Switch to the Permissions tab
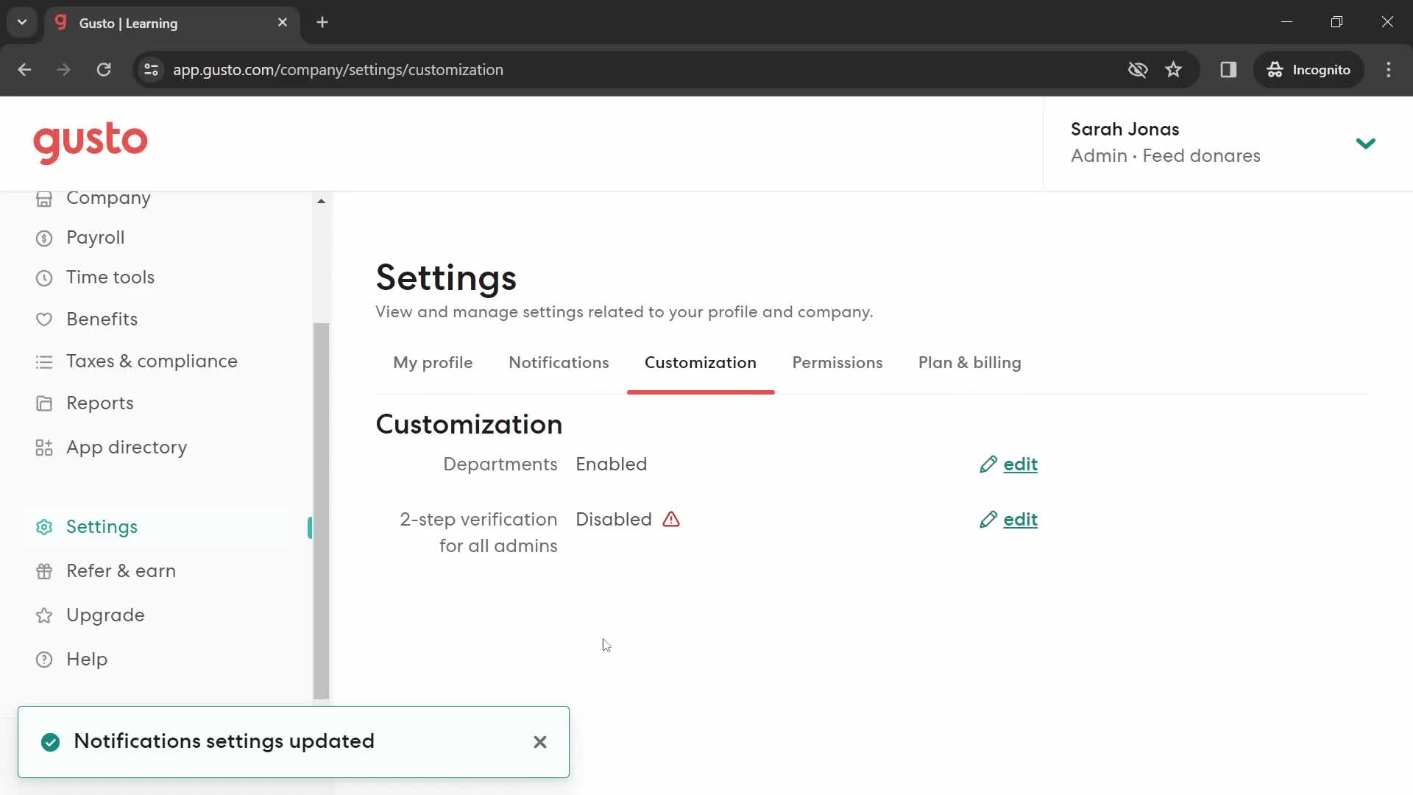The height and width of the screenshot is (795, 1413). (x=837, y=362)
